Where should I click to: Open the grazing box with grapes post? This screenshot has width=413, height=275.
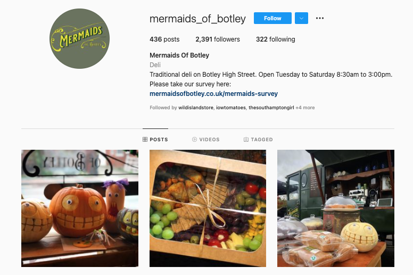pyautogui.click(x=208, y=208)
